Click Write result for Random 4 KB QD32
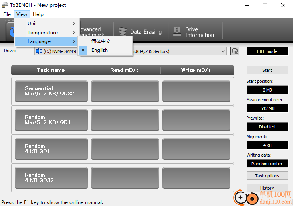 (196, 178)
